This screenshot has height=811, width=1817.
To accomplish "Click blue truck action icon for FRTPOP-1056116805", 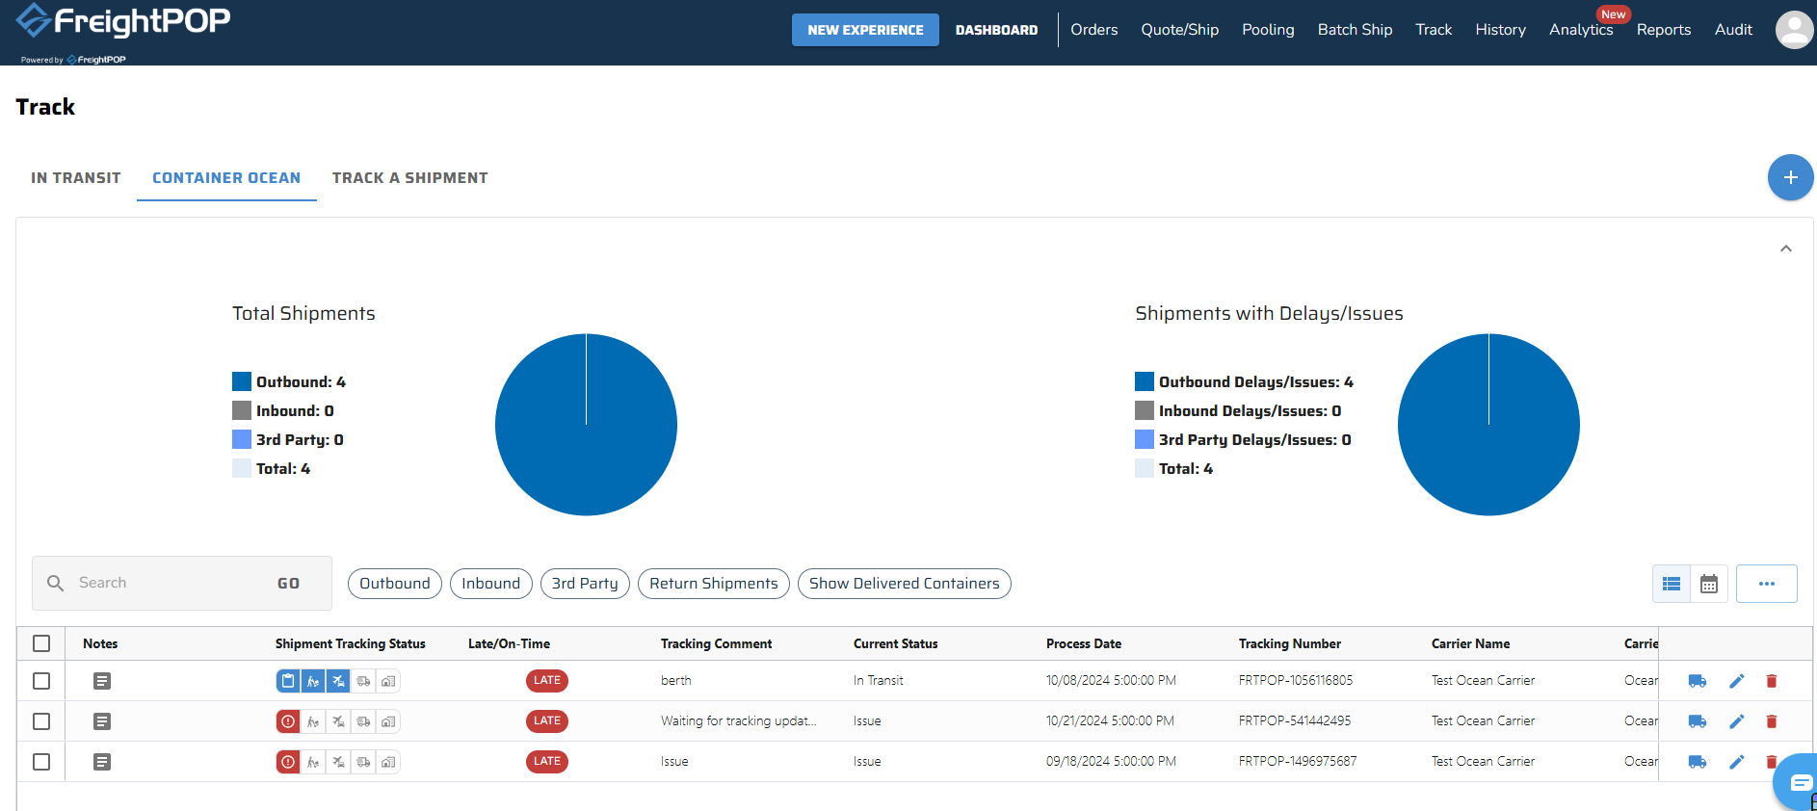I will pos(1698,681).
